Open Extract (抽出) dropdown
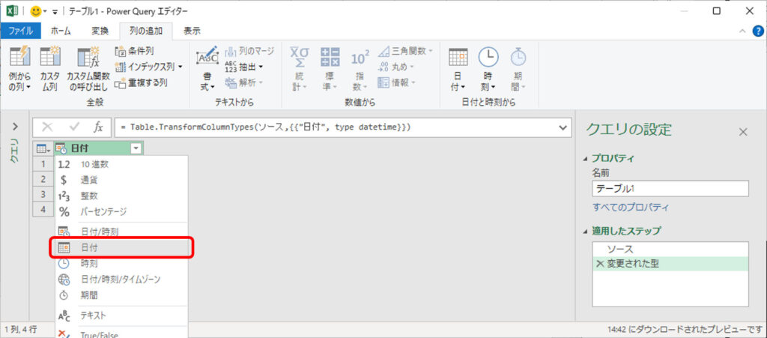The height and width of the screenshot is (338, 767). click(244, 67)
